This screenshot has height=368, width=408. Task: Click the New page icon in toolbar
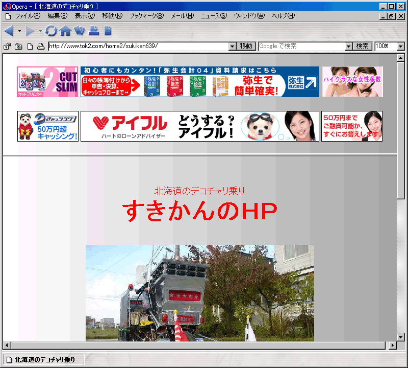[108, 31]
